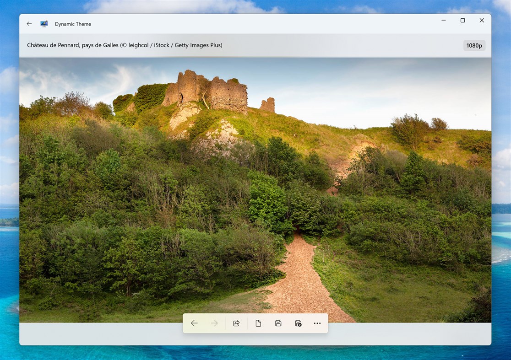The width and height of the screenshot is (511, 360).
Task: Use the Save As icon to export the image
Action: [x=298, y=323]
